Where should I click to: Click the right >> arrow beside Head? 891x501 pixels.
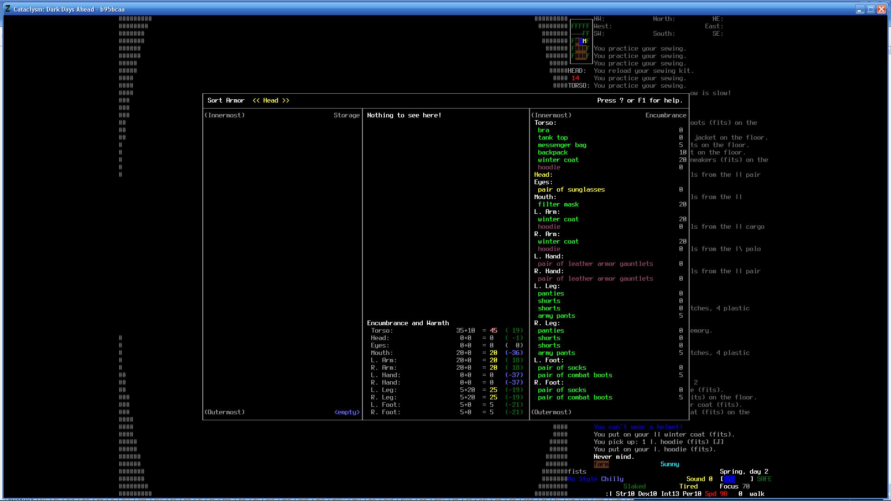tap(285, 101)
